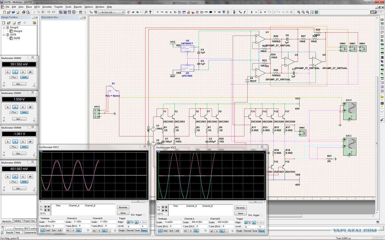Select AC coupling for XSC2 Channel A

(68, 230)
